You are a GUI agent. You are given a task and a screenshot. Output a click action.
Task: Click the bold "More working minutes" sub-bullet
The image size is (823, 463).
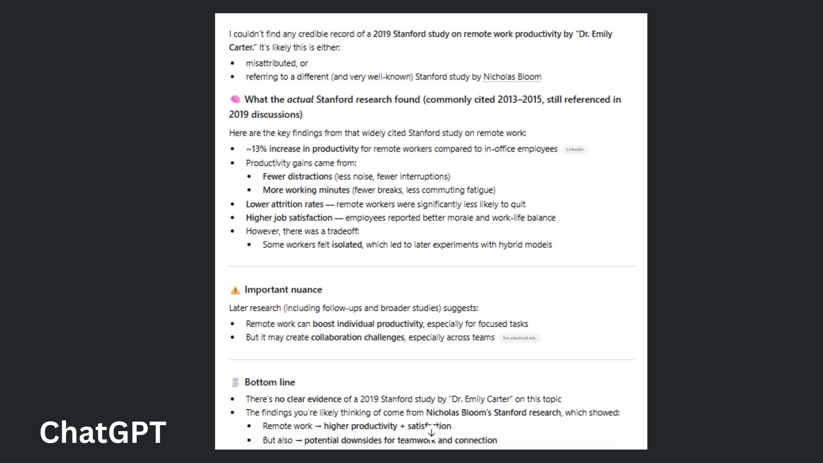(306, 190)
